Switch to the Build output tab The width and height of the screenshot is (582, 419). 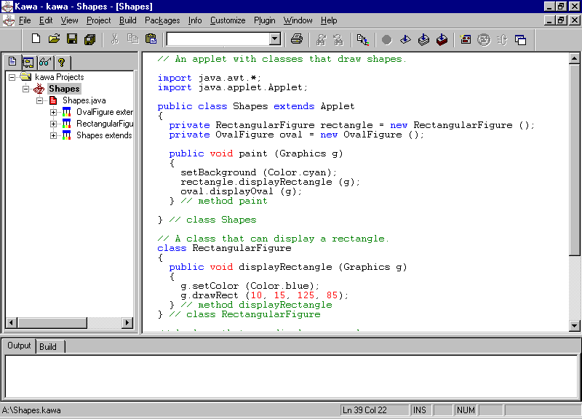click(x=49, y=346)
